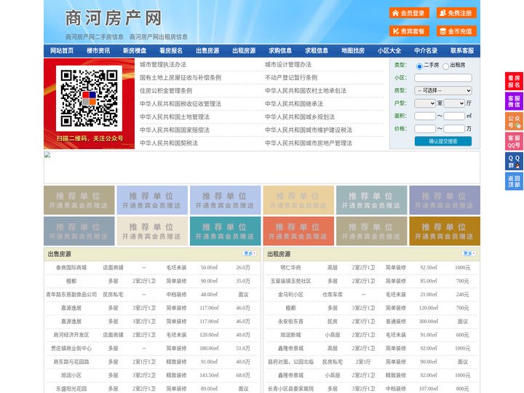Go to 网站首页 in navigation bar
Viewport: 524px width, 393px height.
tap(62, 50)
